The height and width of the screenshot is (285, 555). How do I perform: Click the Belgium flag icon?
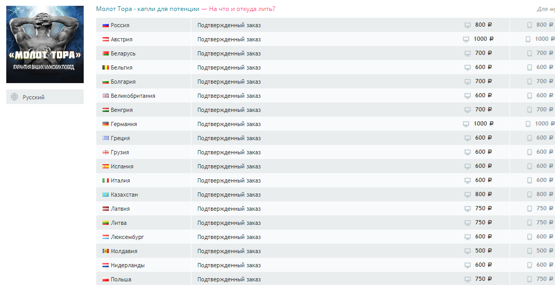coord(105,67)
